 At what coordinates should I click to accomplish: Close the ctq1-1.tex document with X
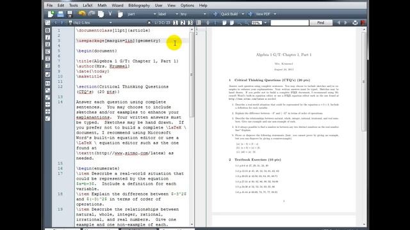[149, 23]
